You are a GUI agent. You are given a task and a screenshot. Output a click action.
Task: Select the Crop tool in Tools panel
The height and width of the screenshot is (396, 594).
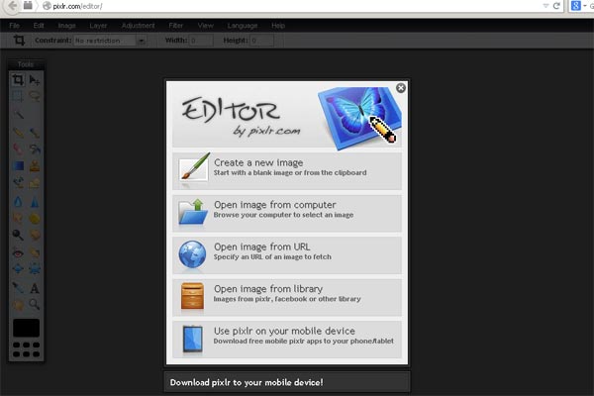tap(18, 80)
